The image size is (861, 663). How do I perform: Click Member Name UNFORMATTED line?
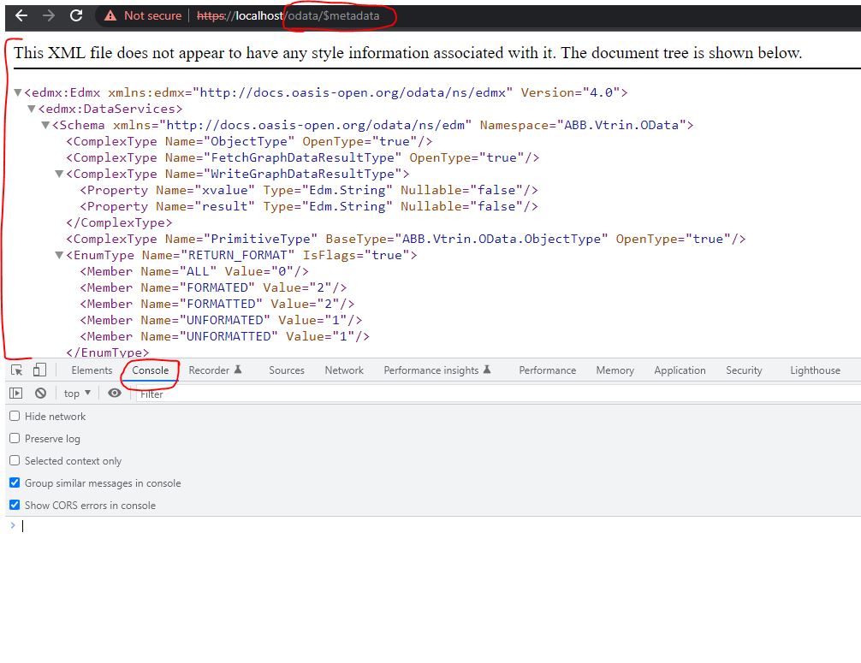[224, 336]
